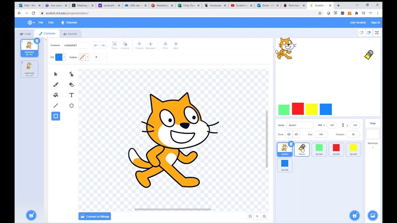Open a new browser tab

pyautogui.click(x=338, y=5)
